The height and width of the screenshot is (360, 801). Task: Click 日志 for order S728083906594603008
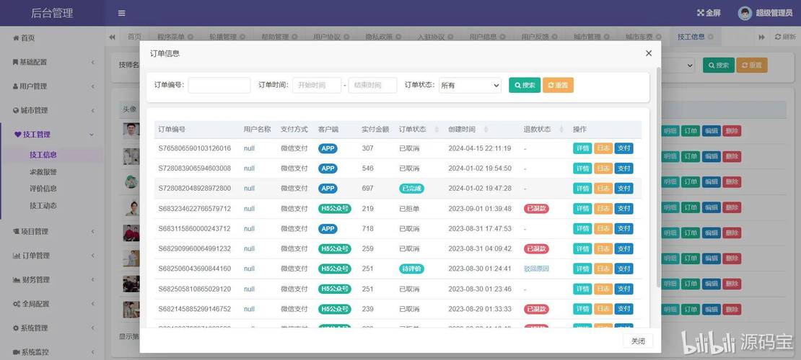tap(603, 168)
